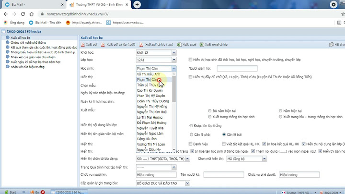This screenshot has height=194, width=345.
Task: Click Chức vụ phê duyệt field
Action: click(299, 175)
